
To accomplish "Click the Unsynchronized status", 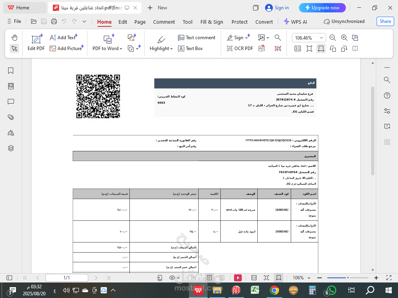I will (344, 22).
